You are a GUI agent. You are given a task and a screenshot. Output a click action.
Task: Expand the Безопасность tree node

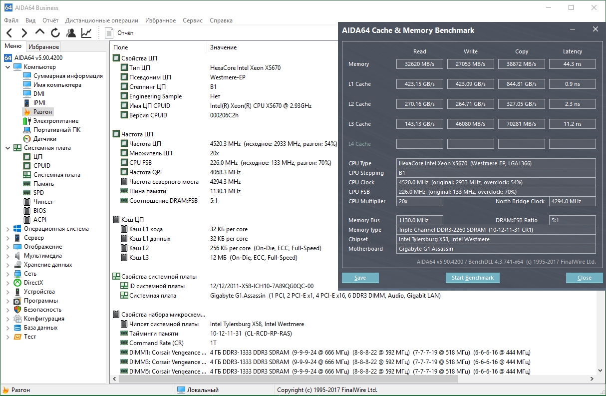pyautogui.click(x=7, y=310)
